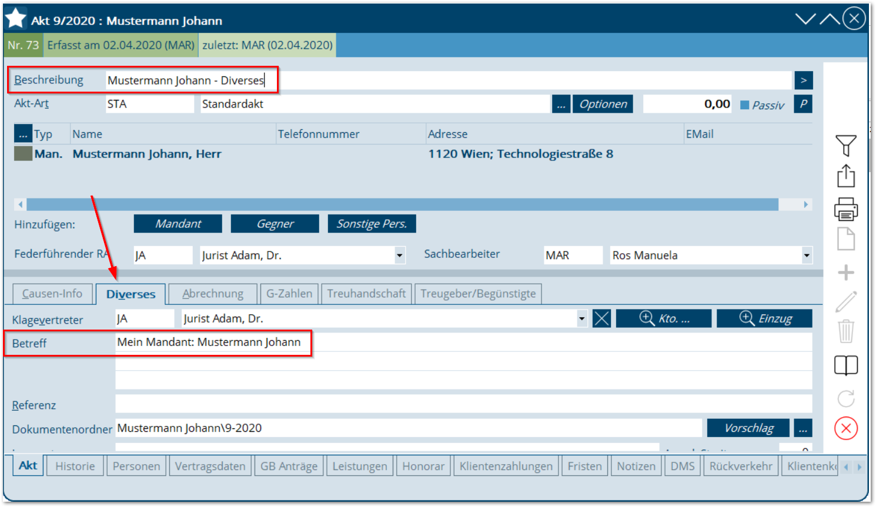876x507 pixels.
Task: Click the export/share icon in the sidebar
Action: pos(846,176)
